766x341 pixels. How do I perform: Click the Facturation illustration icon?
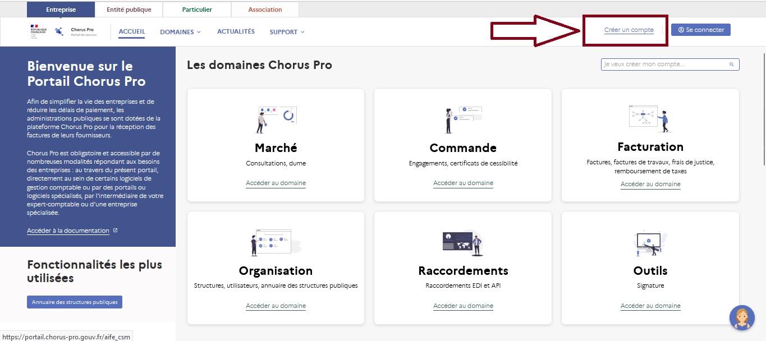650,118
